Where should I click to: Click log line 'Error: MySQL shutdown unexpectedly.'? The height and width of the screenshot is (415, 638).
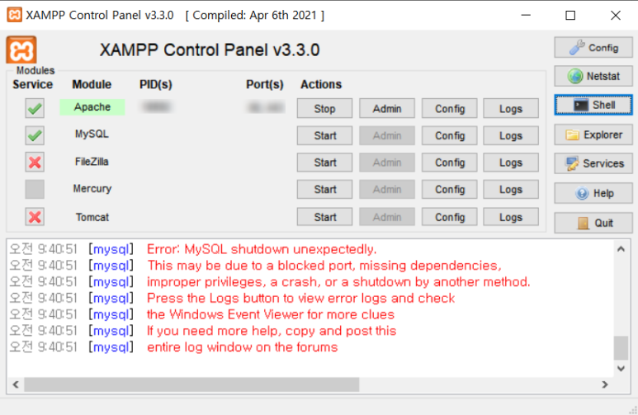point(262,249)
